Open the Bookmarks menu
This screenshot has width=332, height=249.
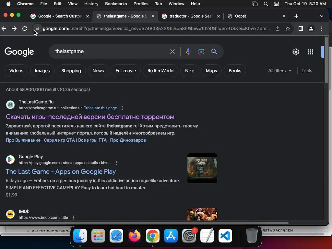(116, 4)
